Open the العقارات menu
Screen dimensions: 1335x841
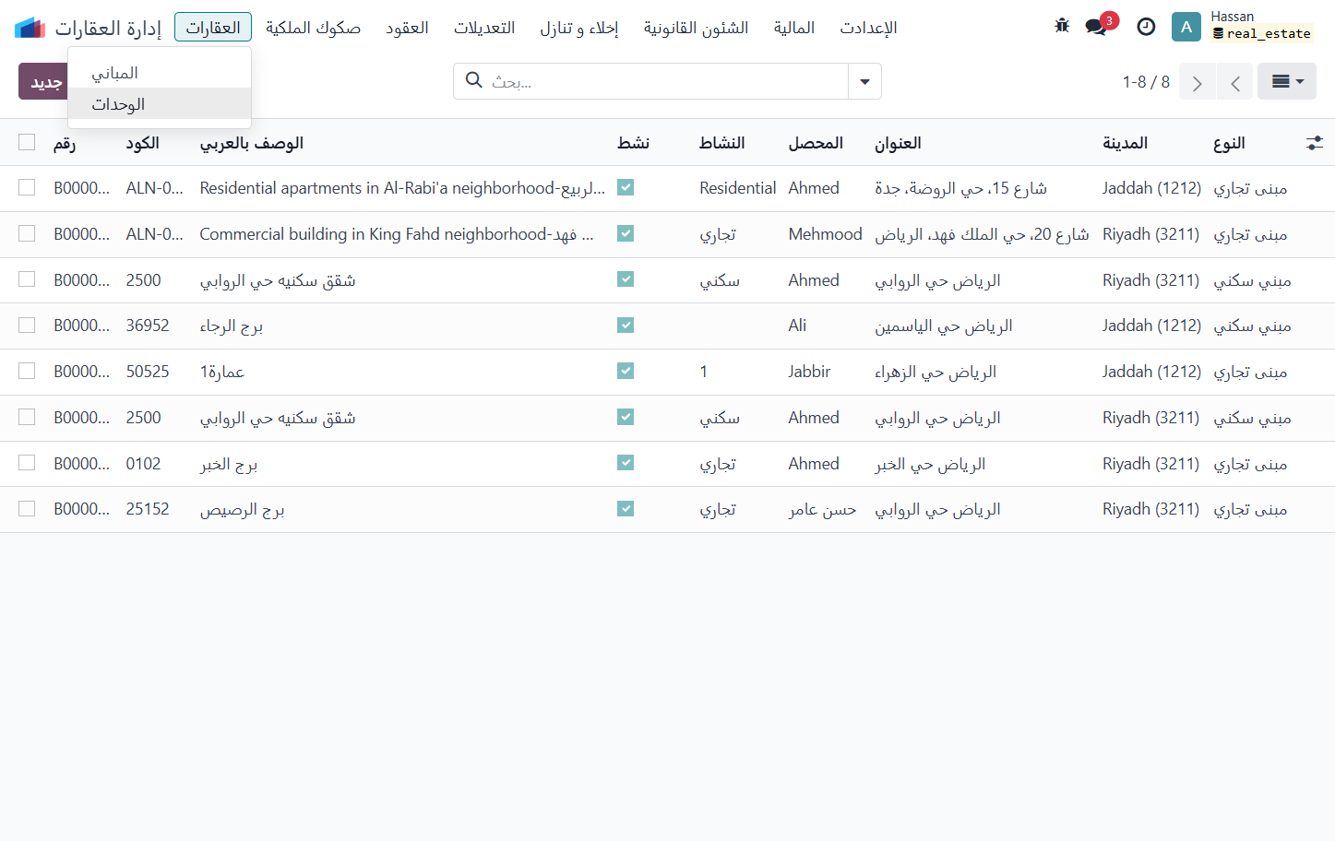click(x=213, y=28)
